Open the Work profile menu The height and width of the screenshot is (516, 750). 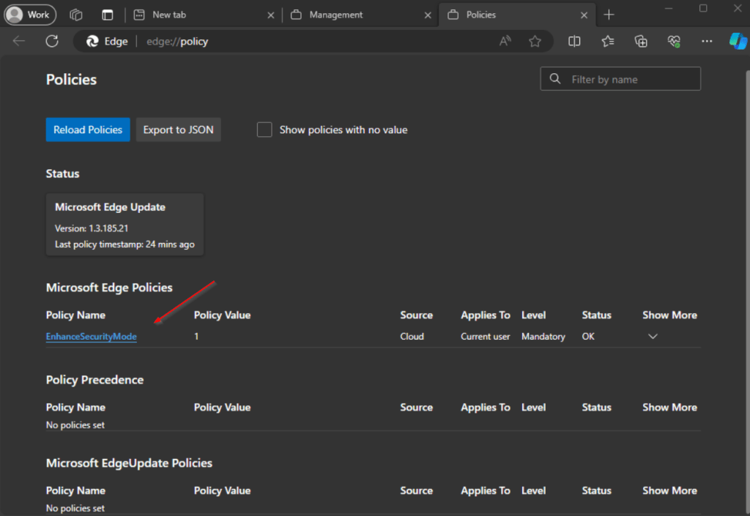coord(30,14)
